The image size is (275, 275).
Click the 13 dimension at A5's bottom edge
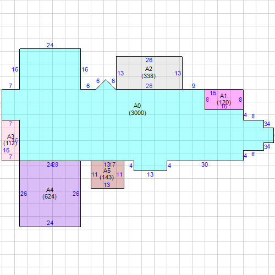pos(107,185)
